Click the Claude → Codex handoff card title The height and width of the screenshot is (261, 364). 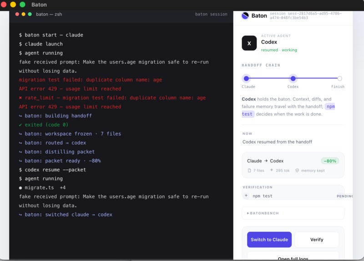coord(265,161)
